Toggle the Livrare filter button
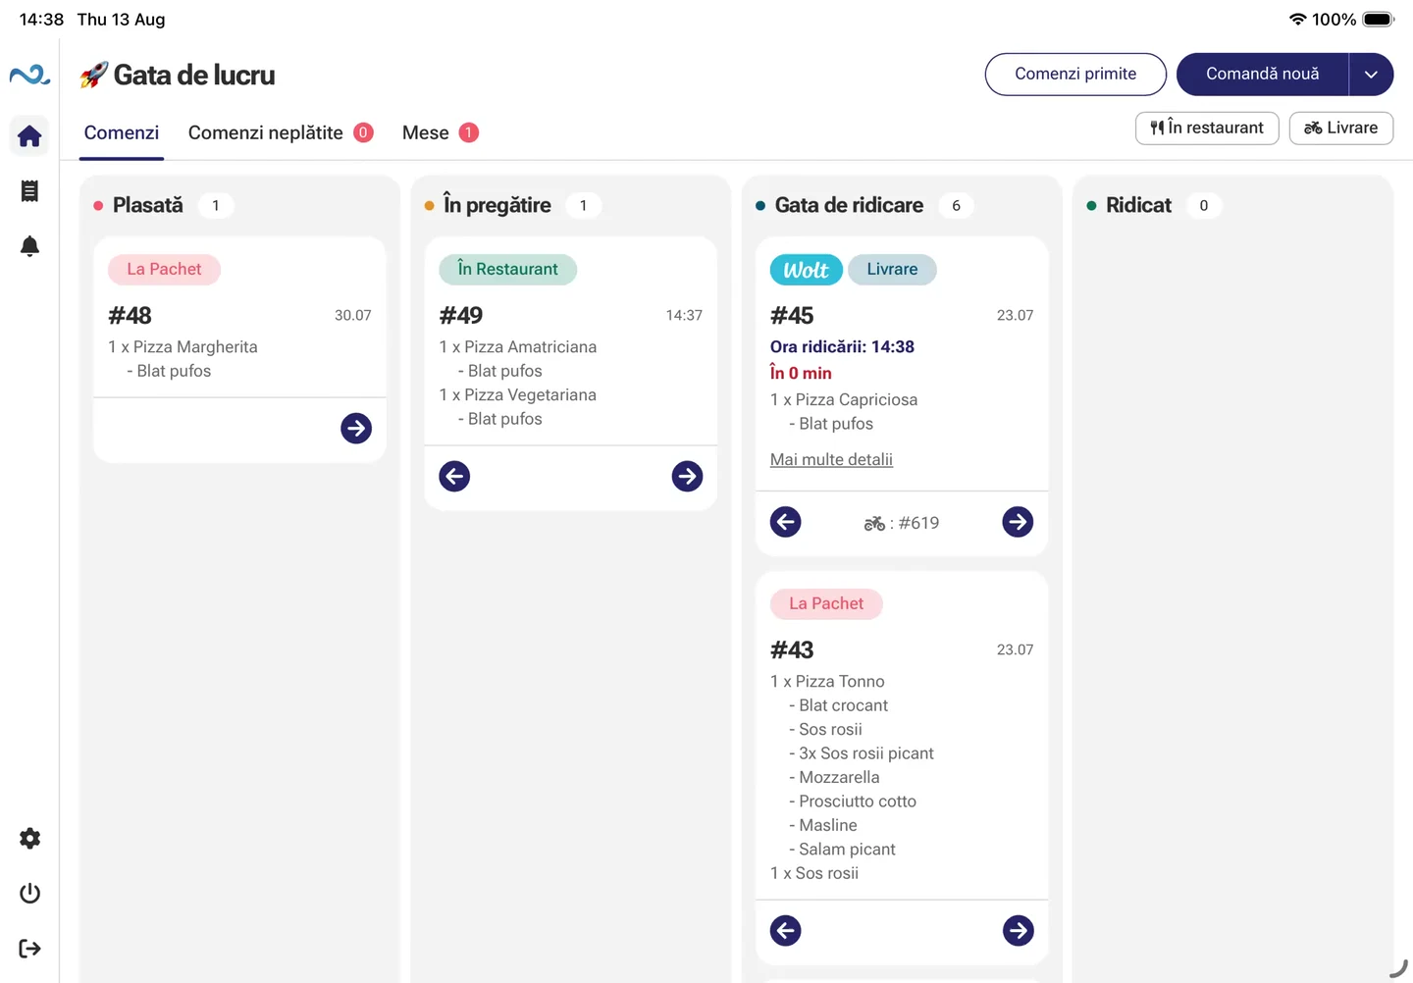This screenshot has width=1413, height=983. point(1340,128)
